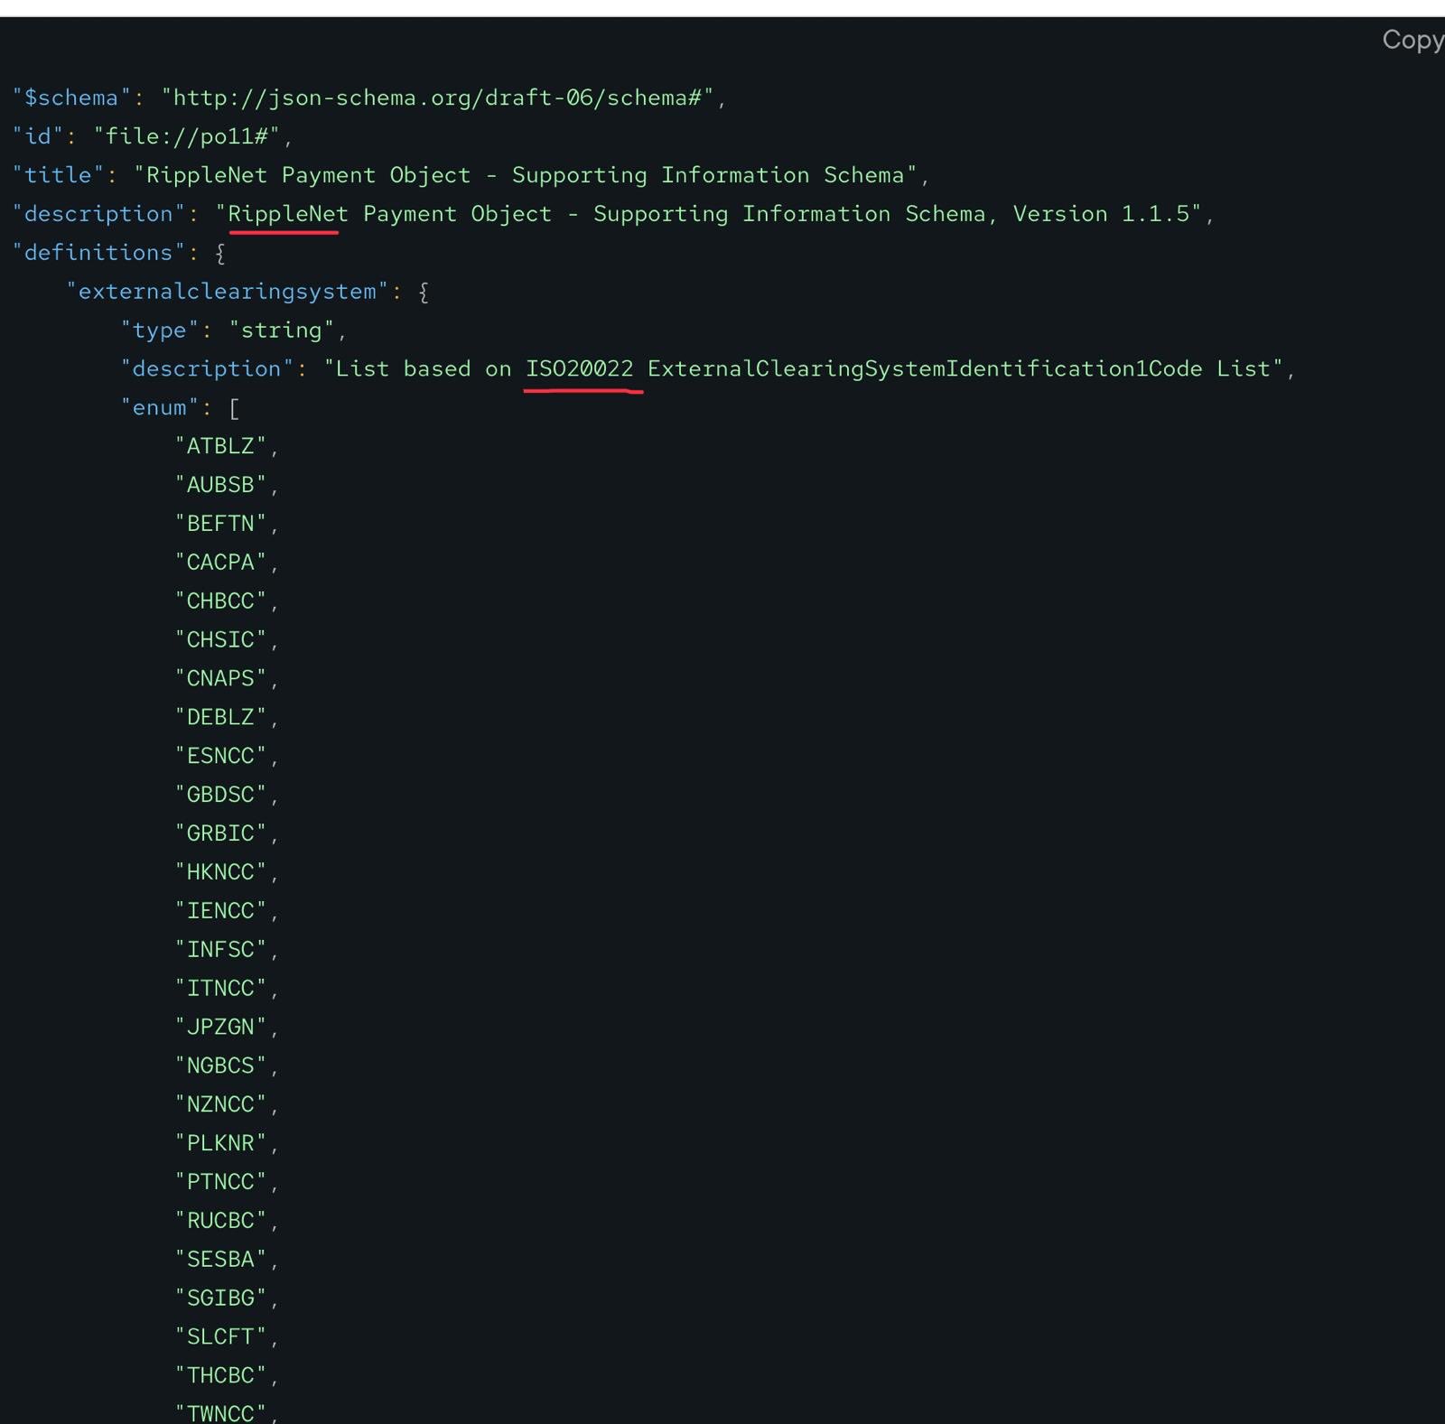This screenshot has height=1424, width=1445.
Task: Click the "AUBSB" enum value
Action: coord(221,485)
